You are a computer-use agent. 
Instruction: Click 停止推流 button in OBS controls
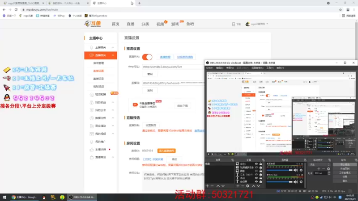click(x=345, y=164)
